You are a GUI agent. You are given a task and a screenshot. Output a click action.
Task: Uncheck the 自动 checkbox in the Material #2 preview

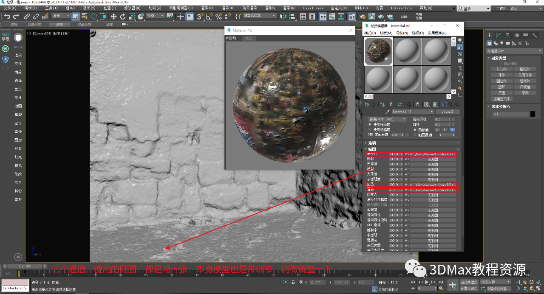click(227, 38)
